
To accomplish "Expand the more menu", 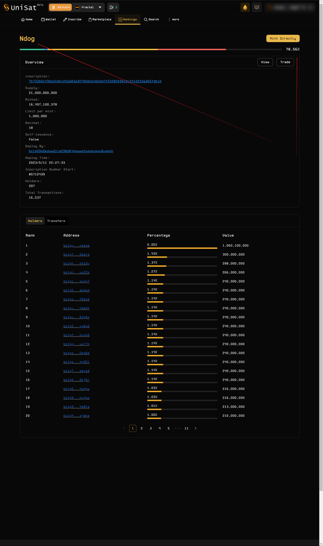I will [x=174, y=20].
